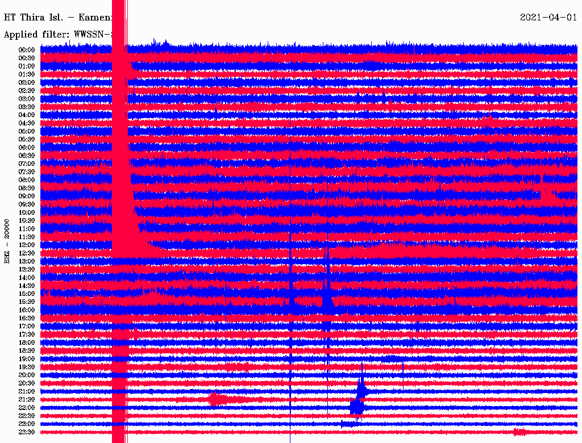Select the 01:00 time label
582x443 pixels.
tap(27, 66)
